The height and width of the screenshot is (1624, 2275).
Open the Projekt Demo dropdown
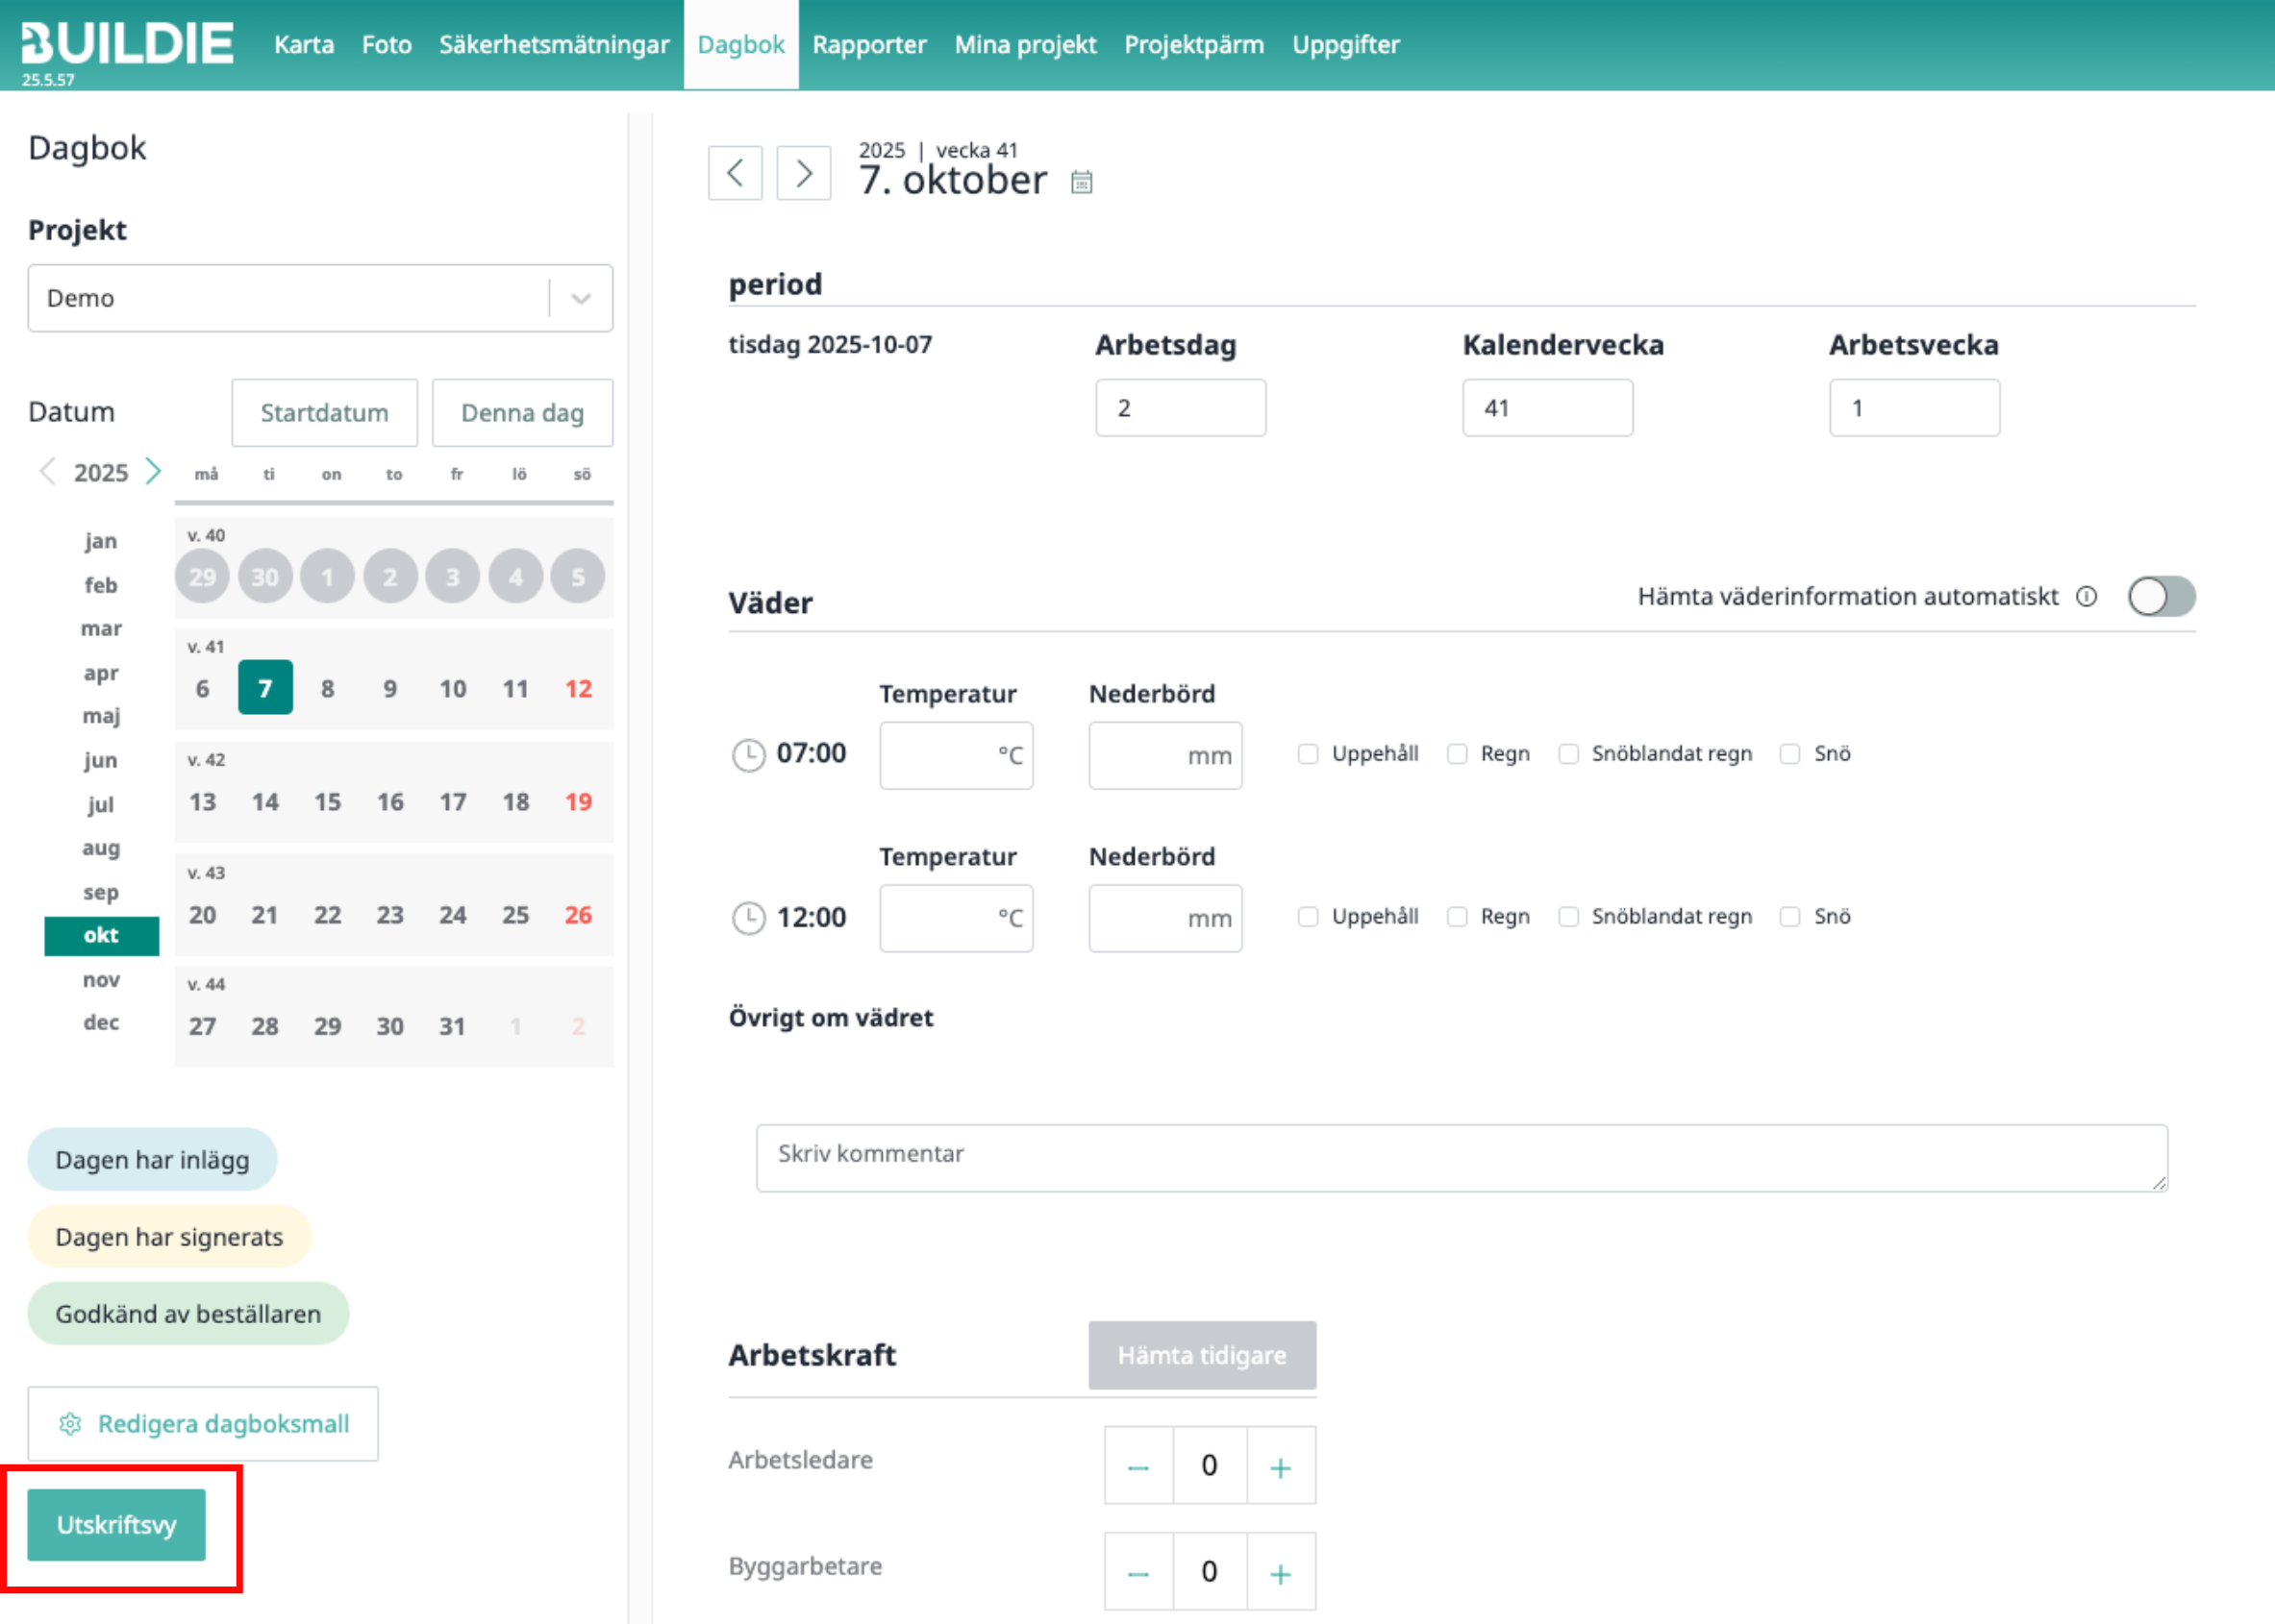(320, 298)
